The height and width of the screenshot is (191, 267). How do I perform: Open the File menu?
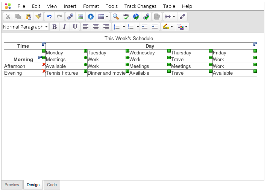tap(21, 6)
